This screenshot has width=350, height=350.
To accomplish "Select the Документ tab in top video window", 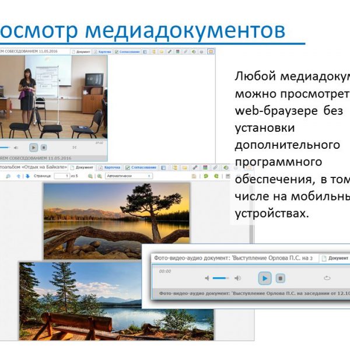I will (80, 51).
